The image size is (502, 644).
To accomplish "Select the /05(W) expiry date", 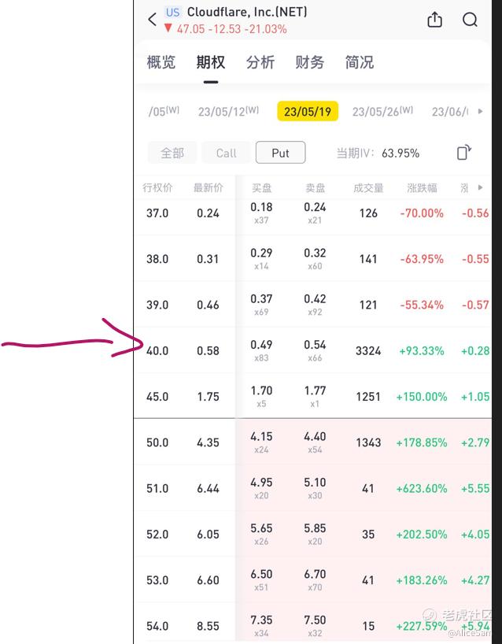I will coord(164,111).
